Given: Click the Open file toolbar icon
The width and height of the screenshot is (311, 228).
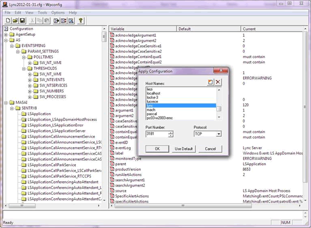Looking at the screenshot, I should pos(15,20).
